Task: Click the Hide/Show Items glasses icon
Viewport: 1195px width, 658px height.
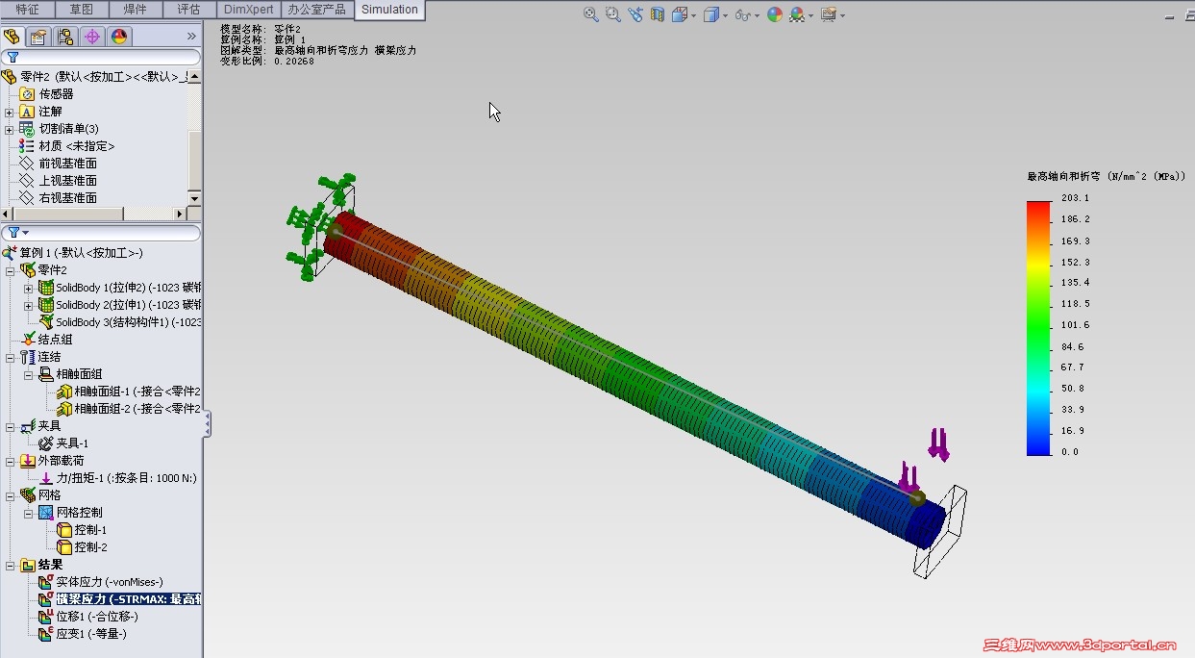Action: [x=742, y=14]
